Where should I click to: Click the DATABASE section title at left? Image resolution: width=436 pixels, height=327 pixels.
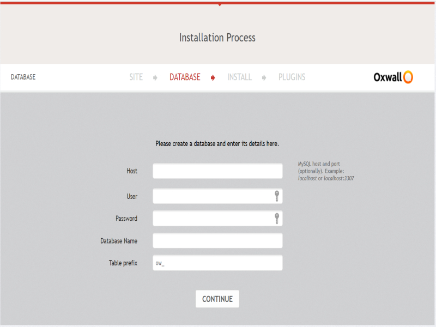[x=23, y=77]
